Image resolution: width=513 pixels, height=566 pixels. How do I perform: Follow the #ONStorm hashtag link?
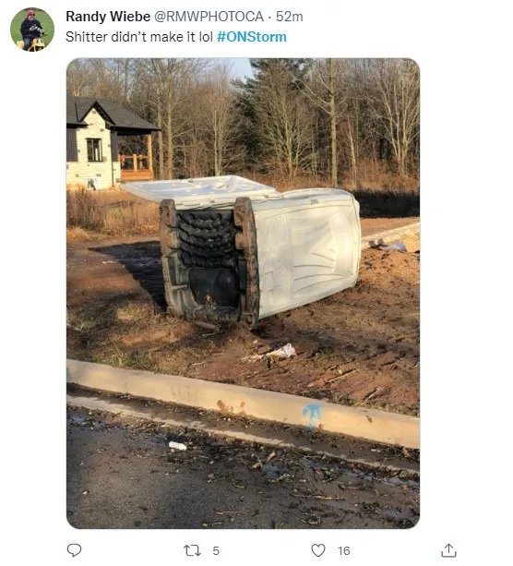(252, 37)
